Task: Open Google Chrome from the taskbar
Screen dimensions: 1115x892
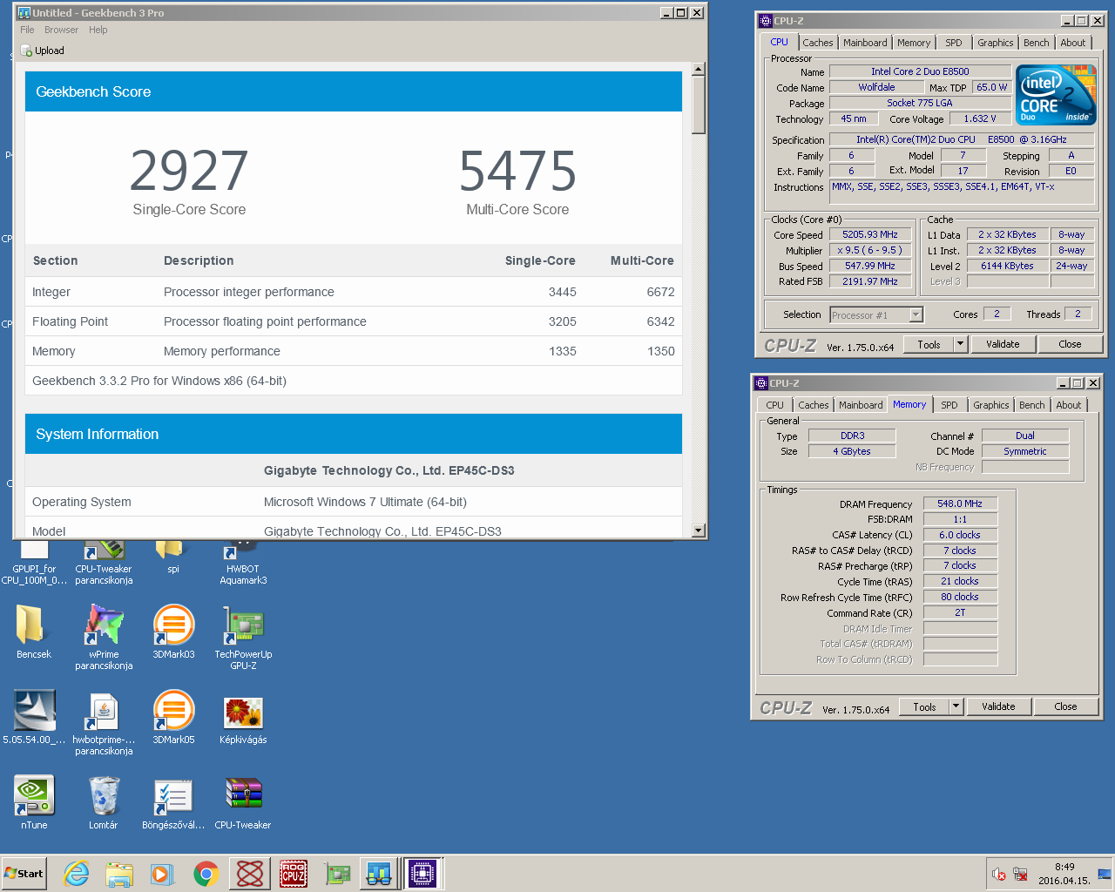Action: click(x=206, y=874)
